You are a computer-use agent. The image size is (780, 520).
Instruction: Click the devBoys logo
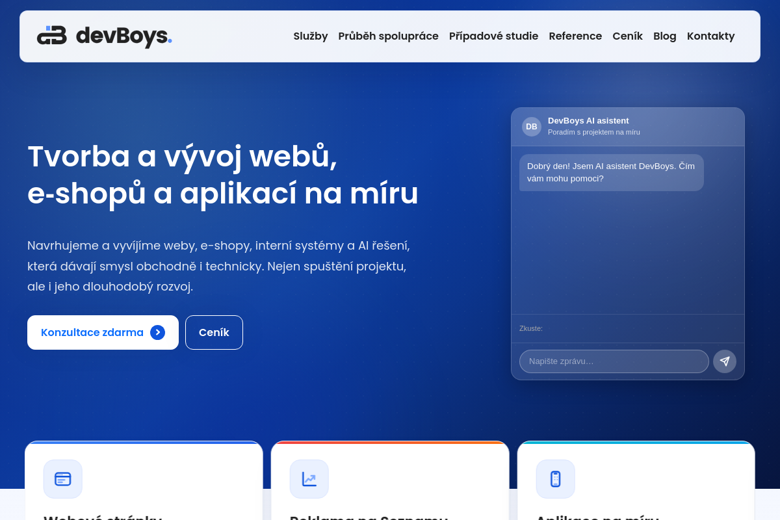pos(105,36)
